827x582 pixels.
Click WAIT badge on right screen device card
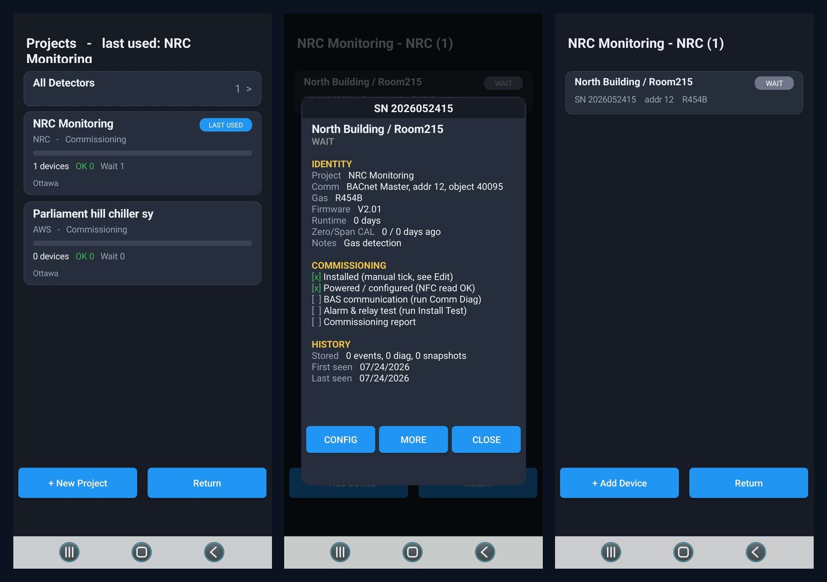[774, 83]
